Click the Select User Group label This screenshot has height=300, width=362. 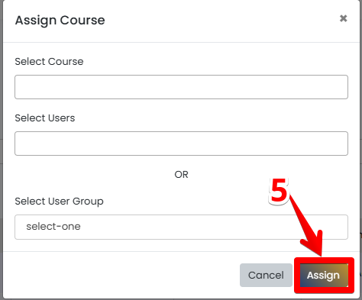coord(59,202)
